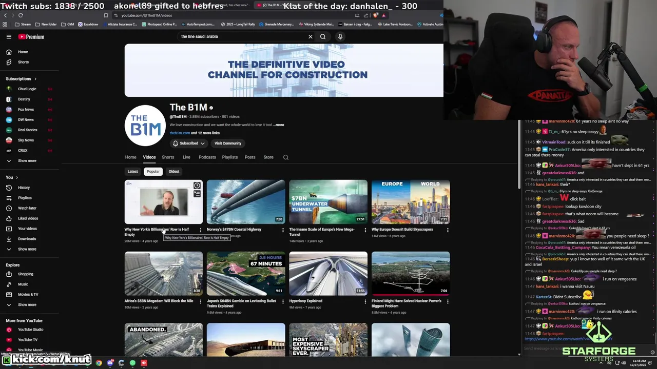Screen dimensions: 657x369
Task: Add Billionaires' Row video to queue
Action: pos(197,194)
